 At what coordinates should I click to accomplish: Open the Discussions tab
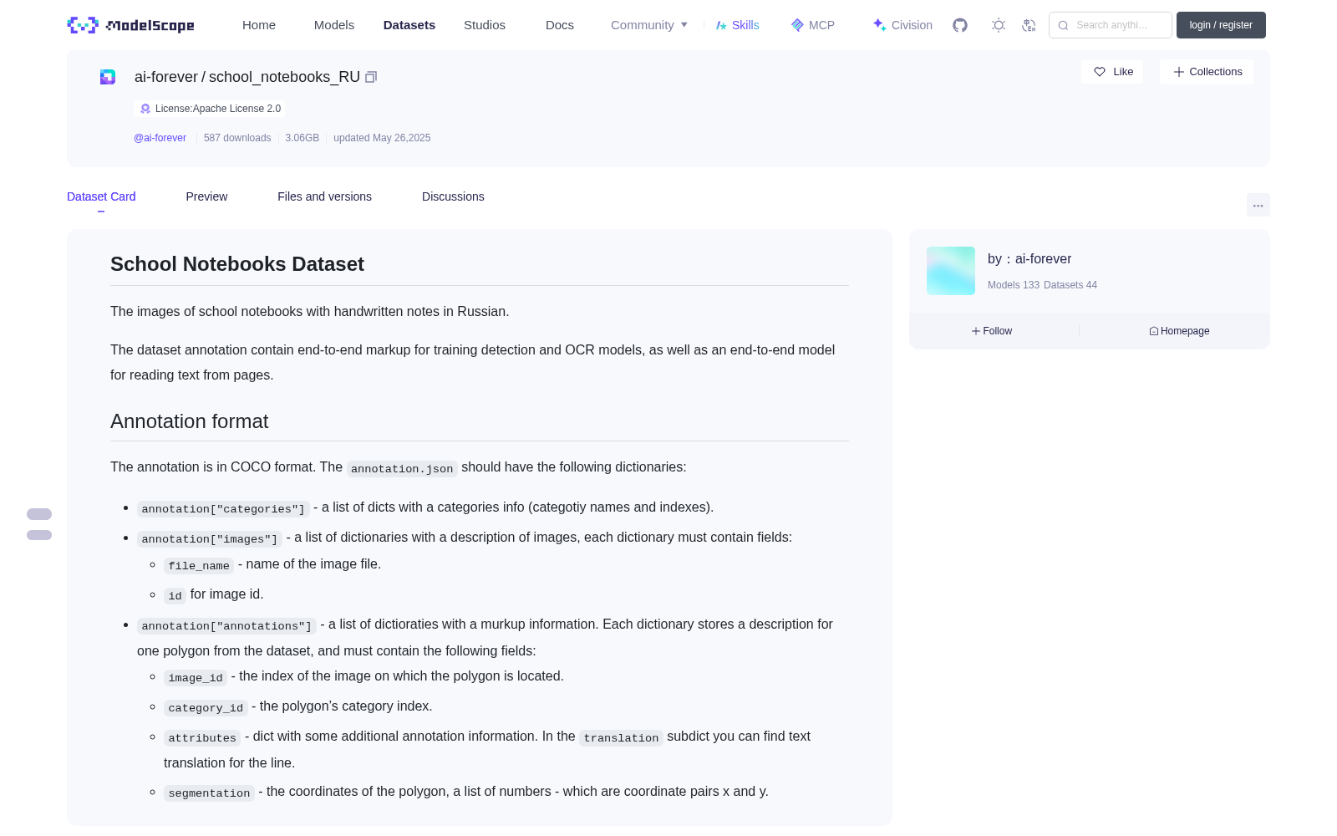453,196
